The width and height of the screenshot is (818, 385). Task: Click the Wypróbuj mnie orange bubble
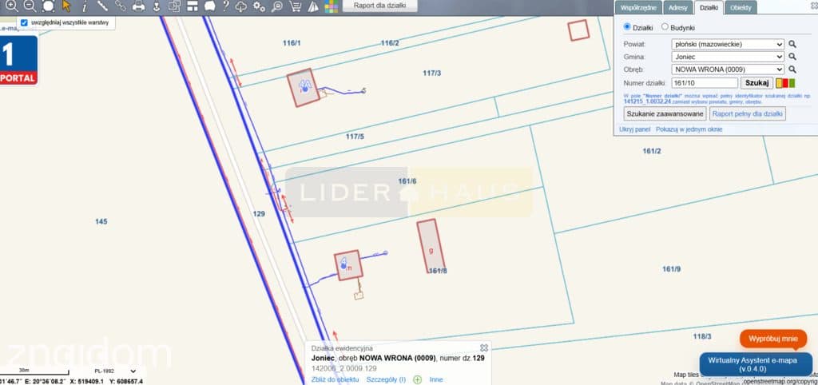773,339
